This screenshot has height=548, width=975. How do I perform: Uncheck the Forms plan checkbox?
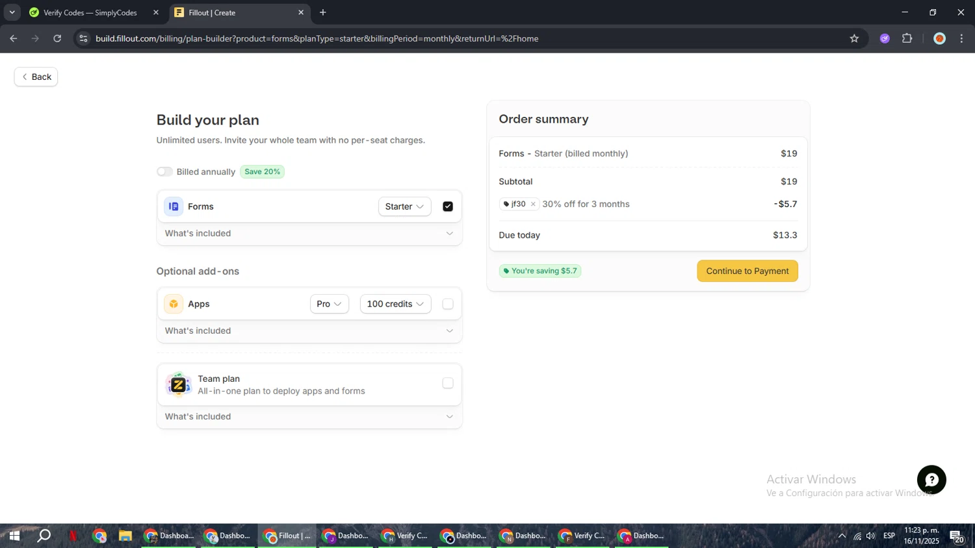click(448, 206)
